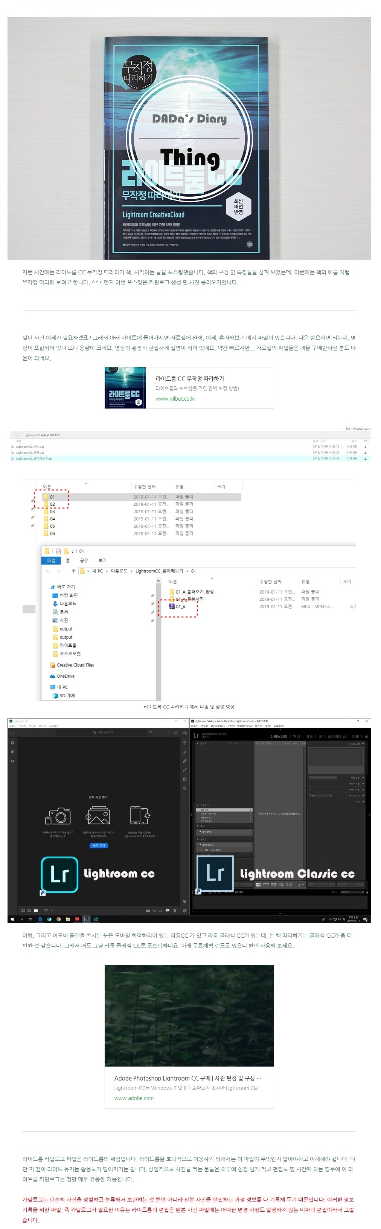Open the 라이트룸 CC 무작정 따라하기 link card title
Image resolution: width=381 pixels, height=1229 pixels.
coord(190,378)
